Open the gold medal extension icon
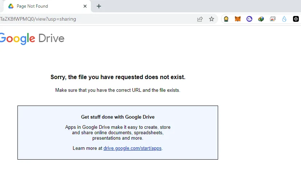 pos(226,19)
